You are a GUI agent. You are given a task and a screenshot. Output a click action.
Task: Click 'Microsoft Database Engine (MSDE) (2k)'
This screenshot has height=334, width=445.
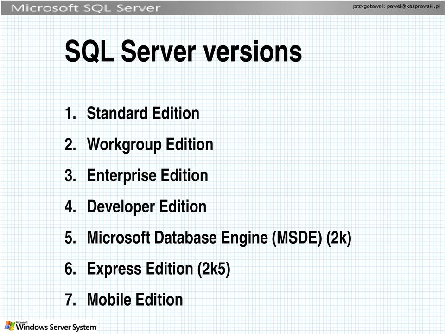tap(219, 238)
